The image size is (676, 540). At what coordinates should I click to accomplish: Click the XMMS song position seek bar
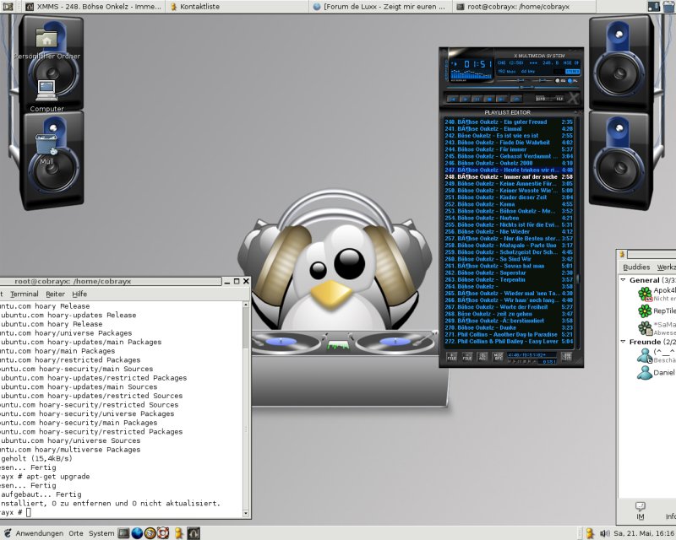click(x=512, y=88)
